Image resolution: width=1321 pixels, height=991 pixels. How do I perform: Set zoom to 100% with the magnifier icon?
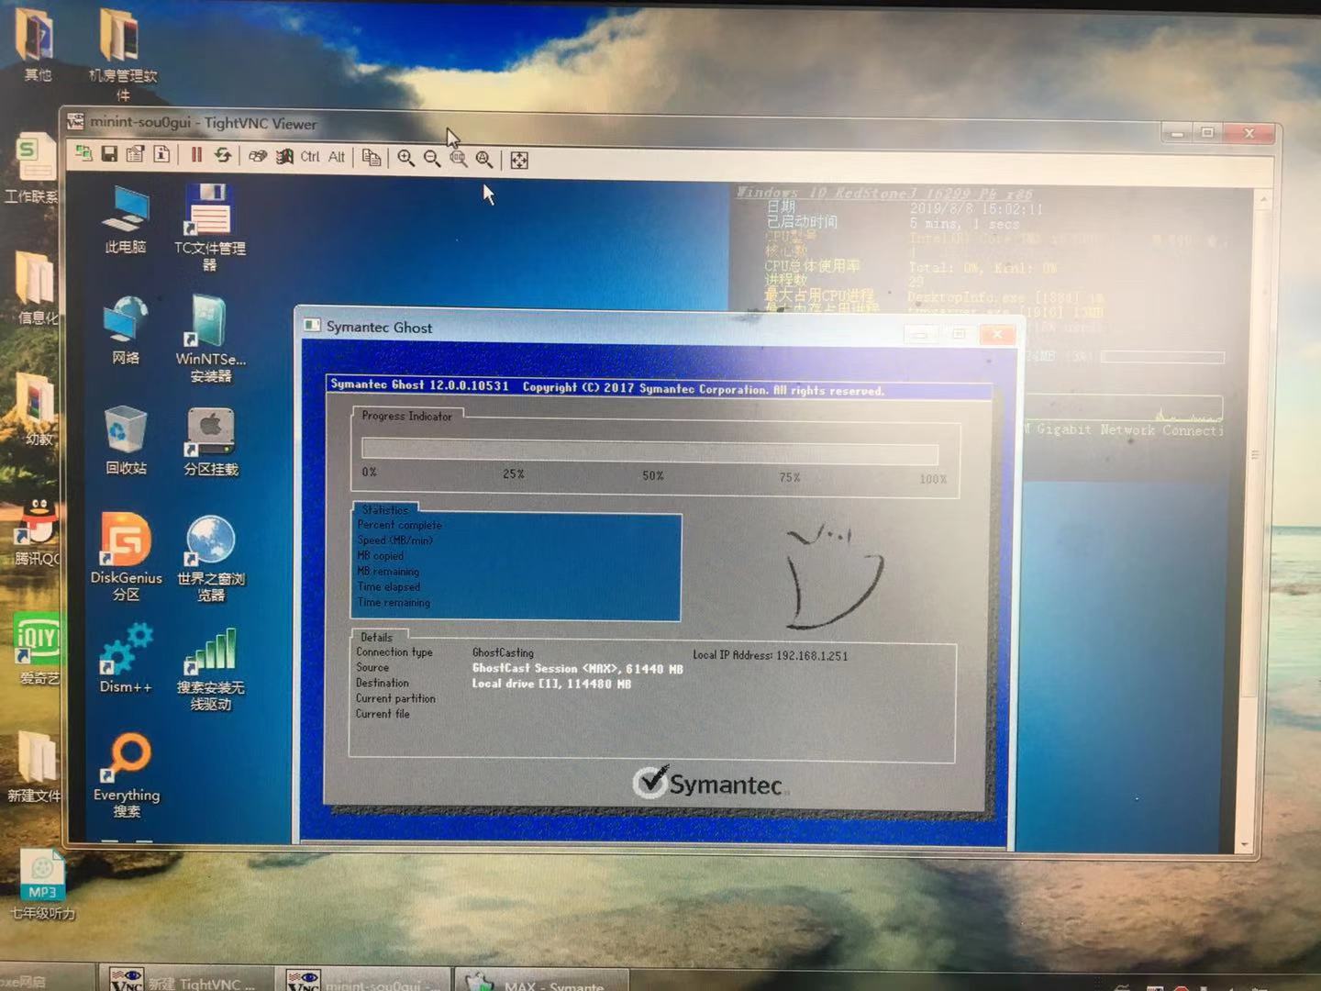click(458, 159)
